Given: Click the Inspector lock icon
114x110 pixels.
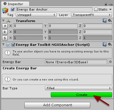Looking at the screenshot, I should [x=106, y=4].
